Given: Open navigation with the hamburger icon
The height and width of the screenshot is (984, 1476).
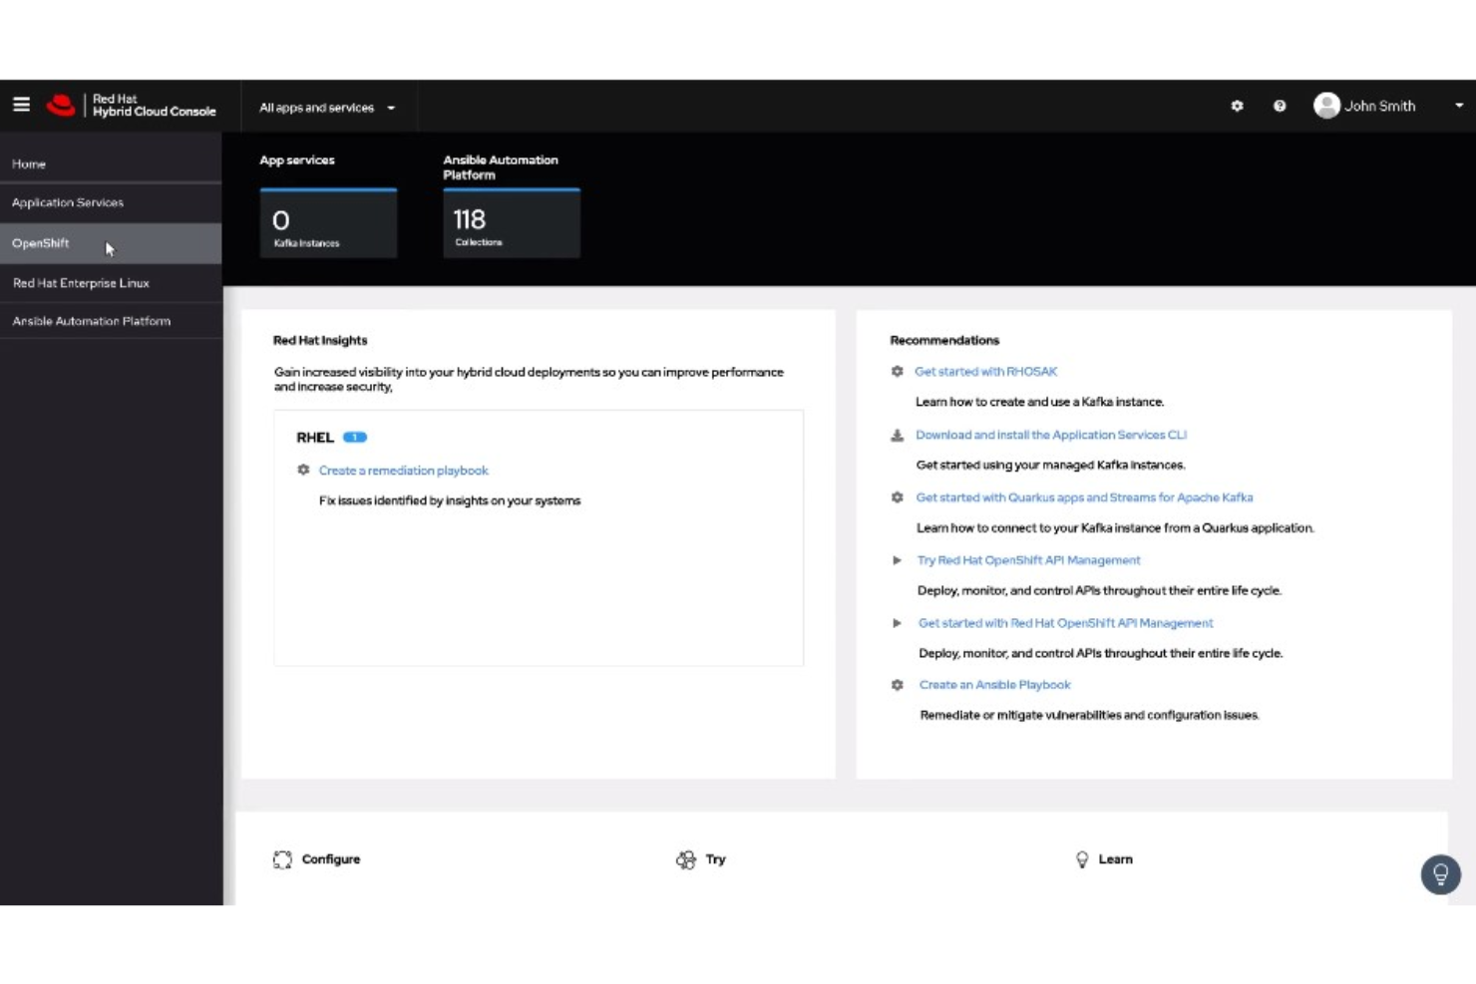Looking at the screenshot, I should (x=21, y=104).
